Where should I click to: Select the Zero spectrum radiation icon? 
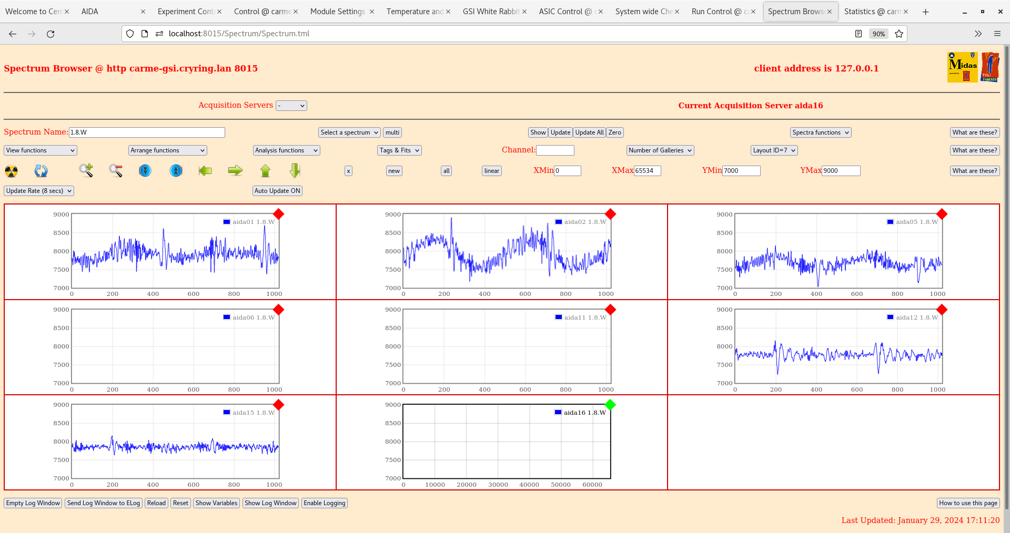11,171
